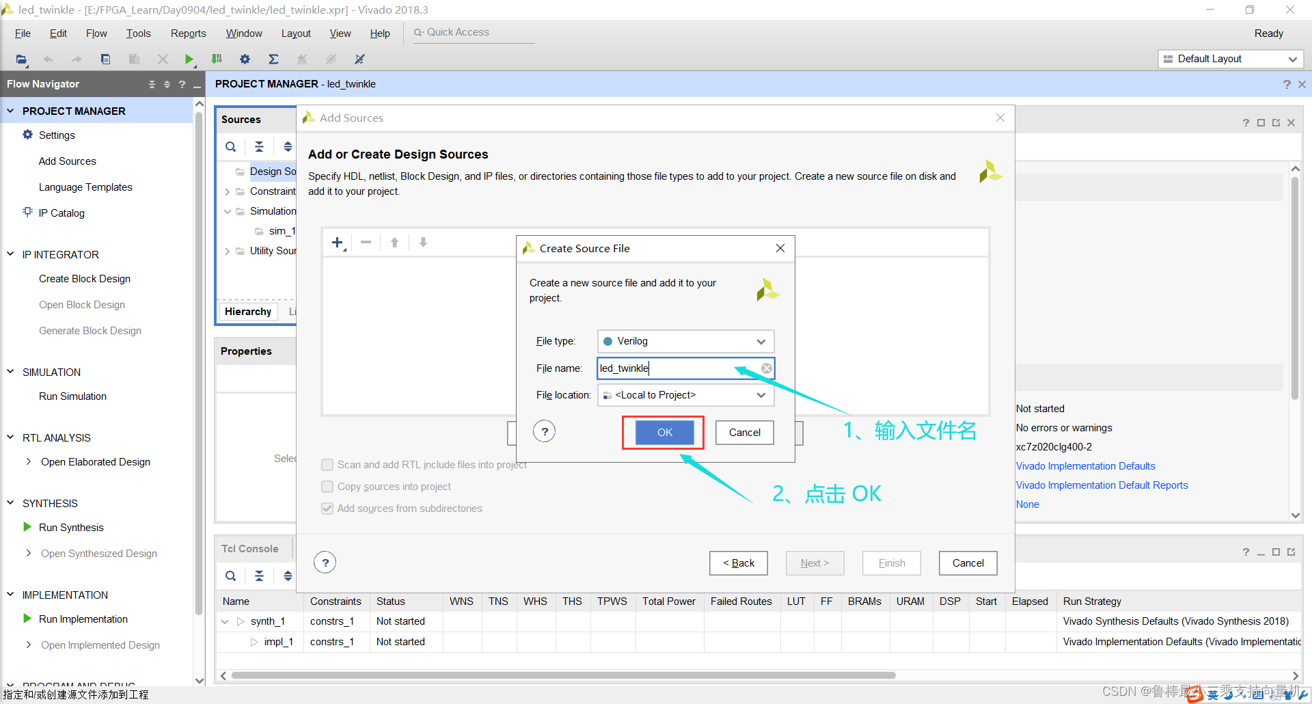
Task: Click the minus remove file icon
Action: 366,243
